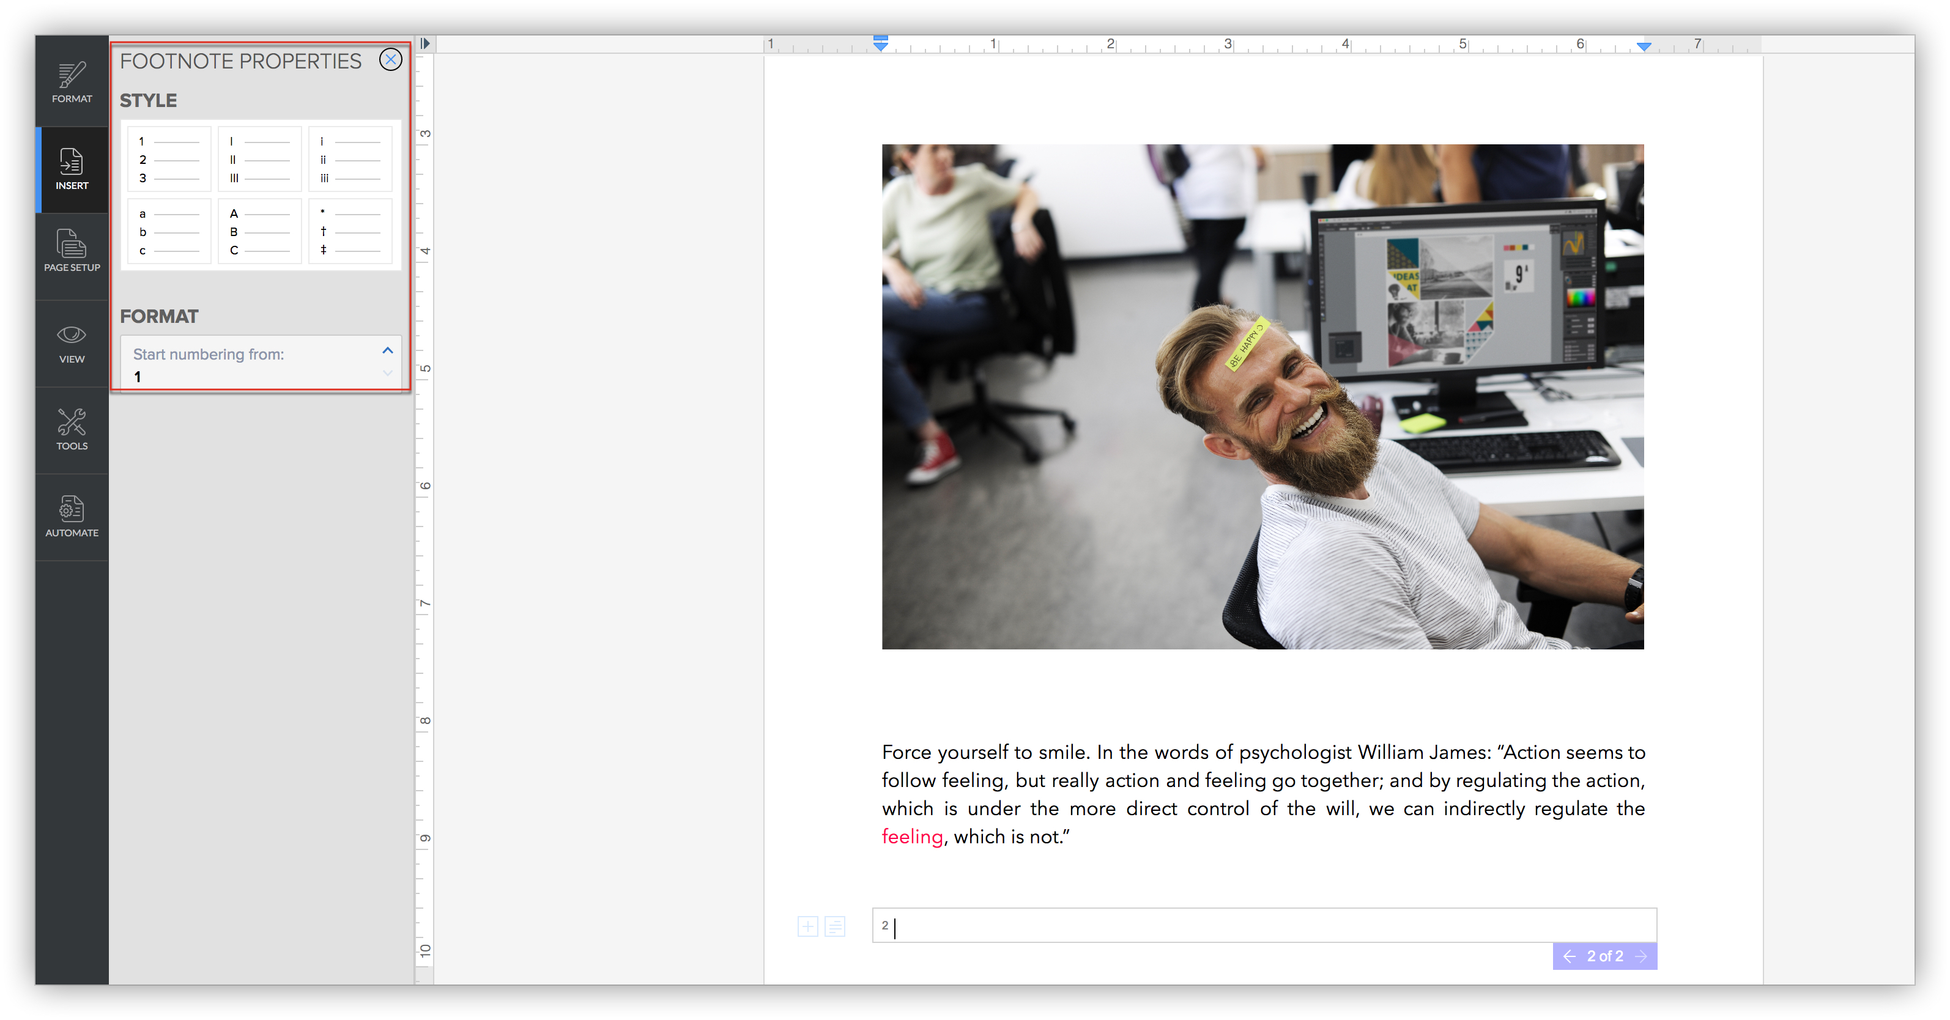This screenshot has width=1950, height=1020.
Task: Click the right margin marker on ruler
Action: click(1644, 47)
